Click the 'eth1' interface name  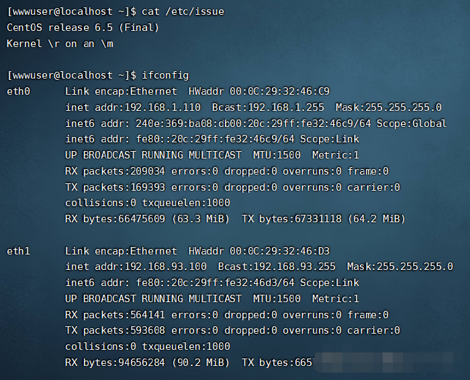pyautogui.click(x=18, y=251)
